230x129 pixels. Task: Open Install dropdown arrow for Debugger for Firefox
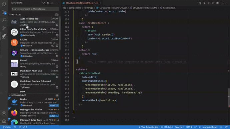coord(57,116)
